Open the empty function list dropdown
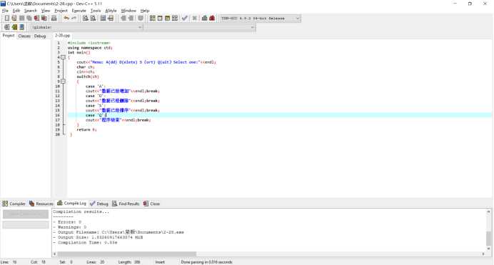Screen dimensions: 494x265 pyautogui.click(x=200, y=27)
